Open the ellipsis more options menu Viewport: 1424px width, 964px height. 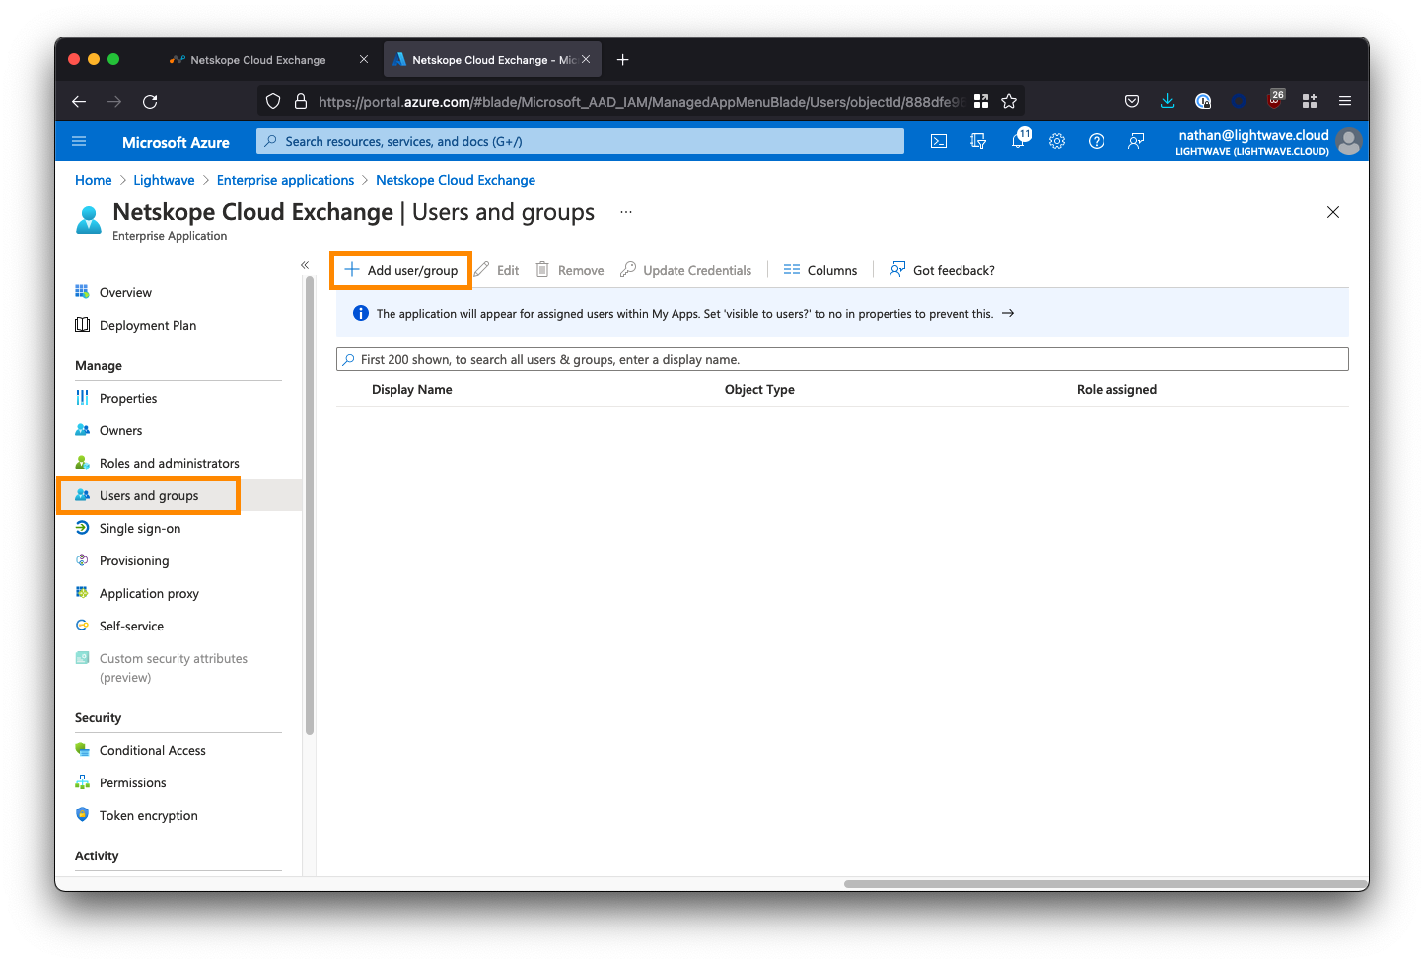coord(626,212)
